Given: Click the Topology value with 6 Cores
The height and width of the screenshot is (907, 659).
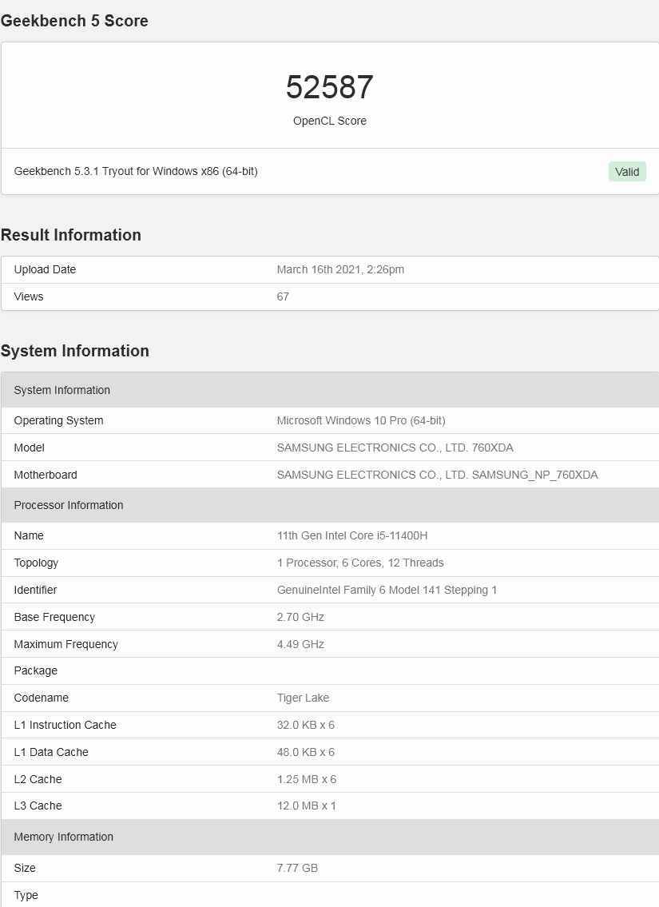Looking at the screenshot, I should coord(360,563).
